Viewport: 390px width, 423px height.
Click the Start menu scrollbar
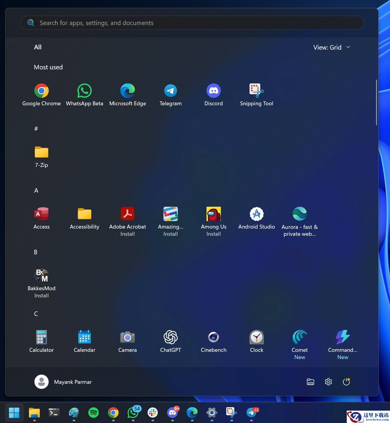coord(376,102)
